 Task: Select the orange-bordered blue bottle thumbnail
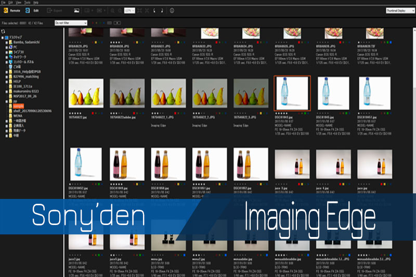[x=292, y=93]
